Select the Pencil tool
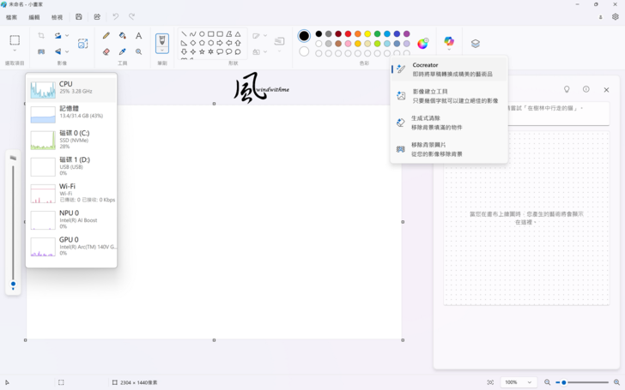625x390 pixels. point(106,36)
